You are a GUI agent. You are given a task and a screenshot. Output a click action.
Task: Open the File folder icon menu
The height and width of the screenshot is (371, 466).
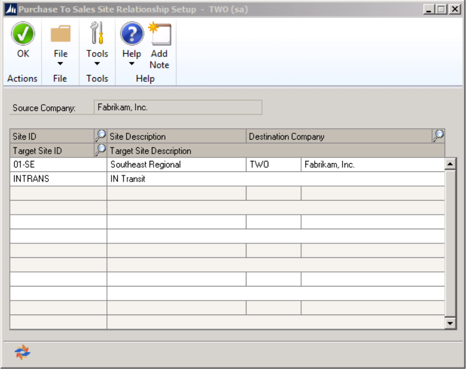(x=60, y=35)
